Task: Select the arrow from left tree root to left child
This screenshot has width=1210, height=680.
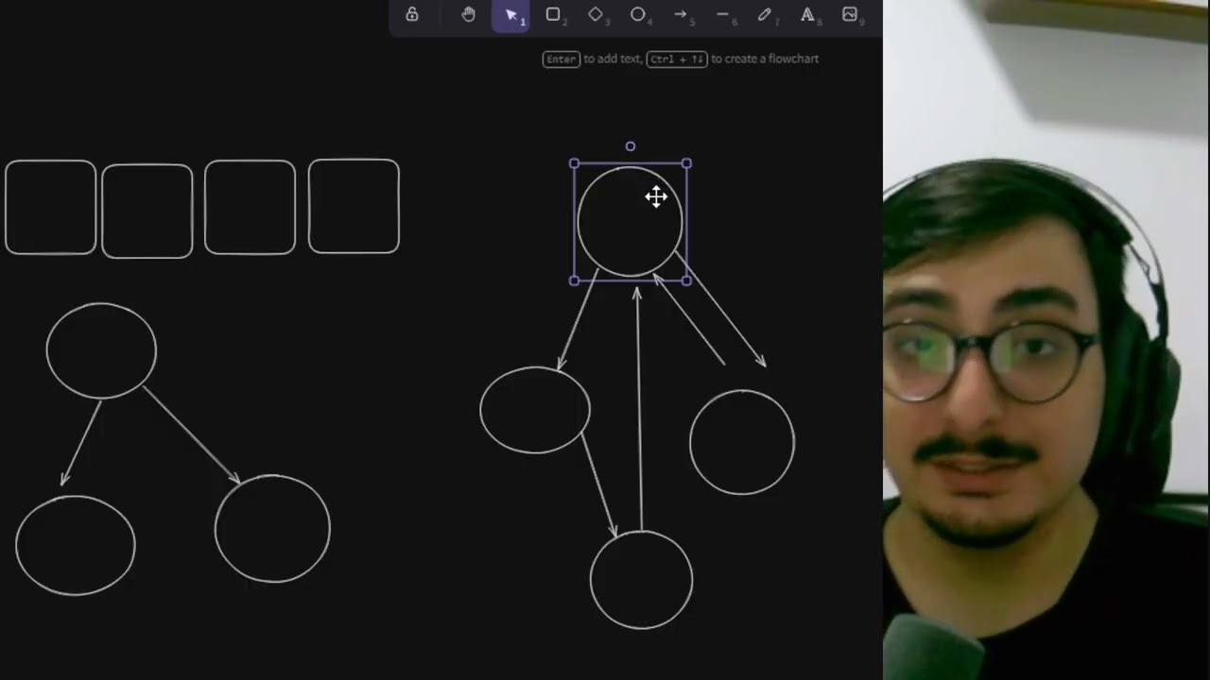Action: (x=81, y=443)
